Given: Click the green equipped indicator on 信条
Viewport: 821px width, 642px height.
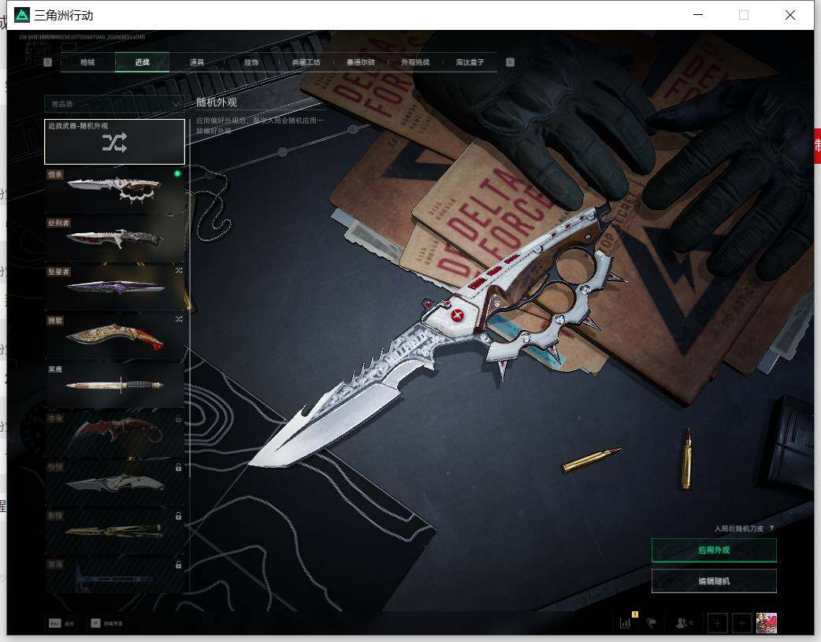Looking at the screenshot, I should pyautogui.click(x=177, y=173).
